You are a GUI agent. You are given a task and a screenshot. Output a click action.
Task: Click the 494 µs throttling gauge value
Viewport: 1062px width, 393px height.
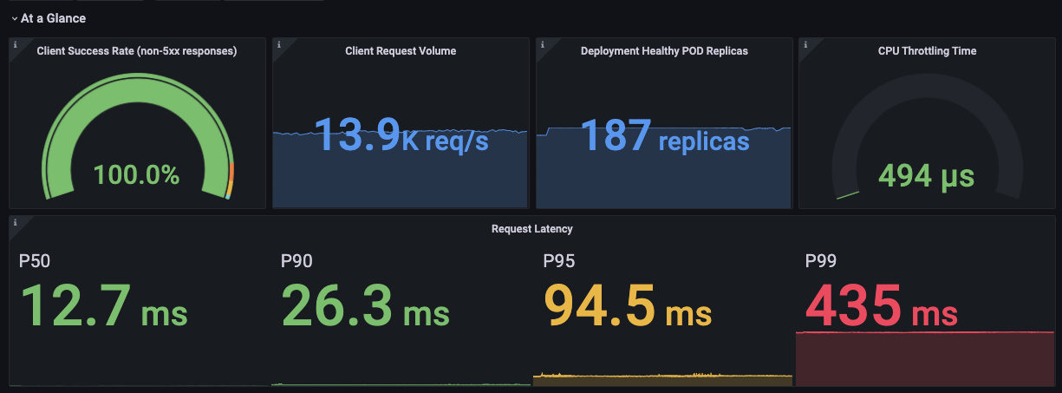pyautogui.click(x=926, y=176)
